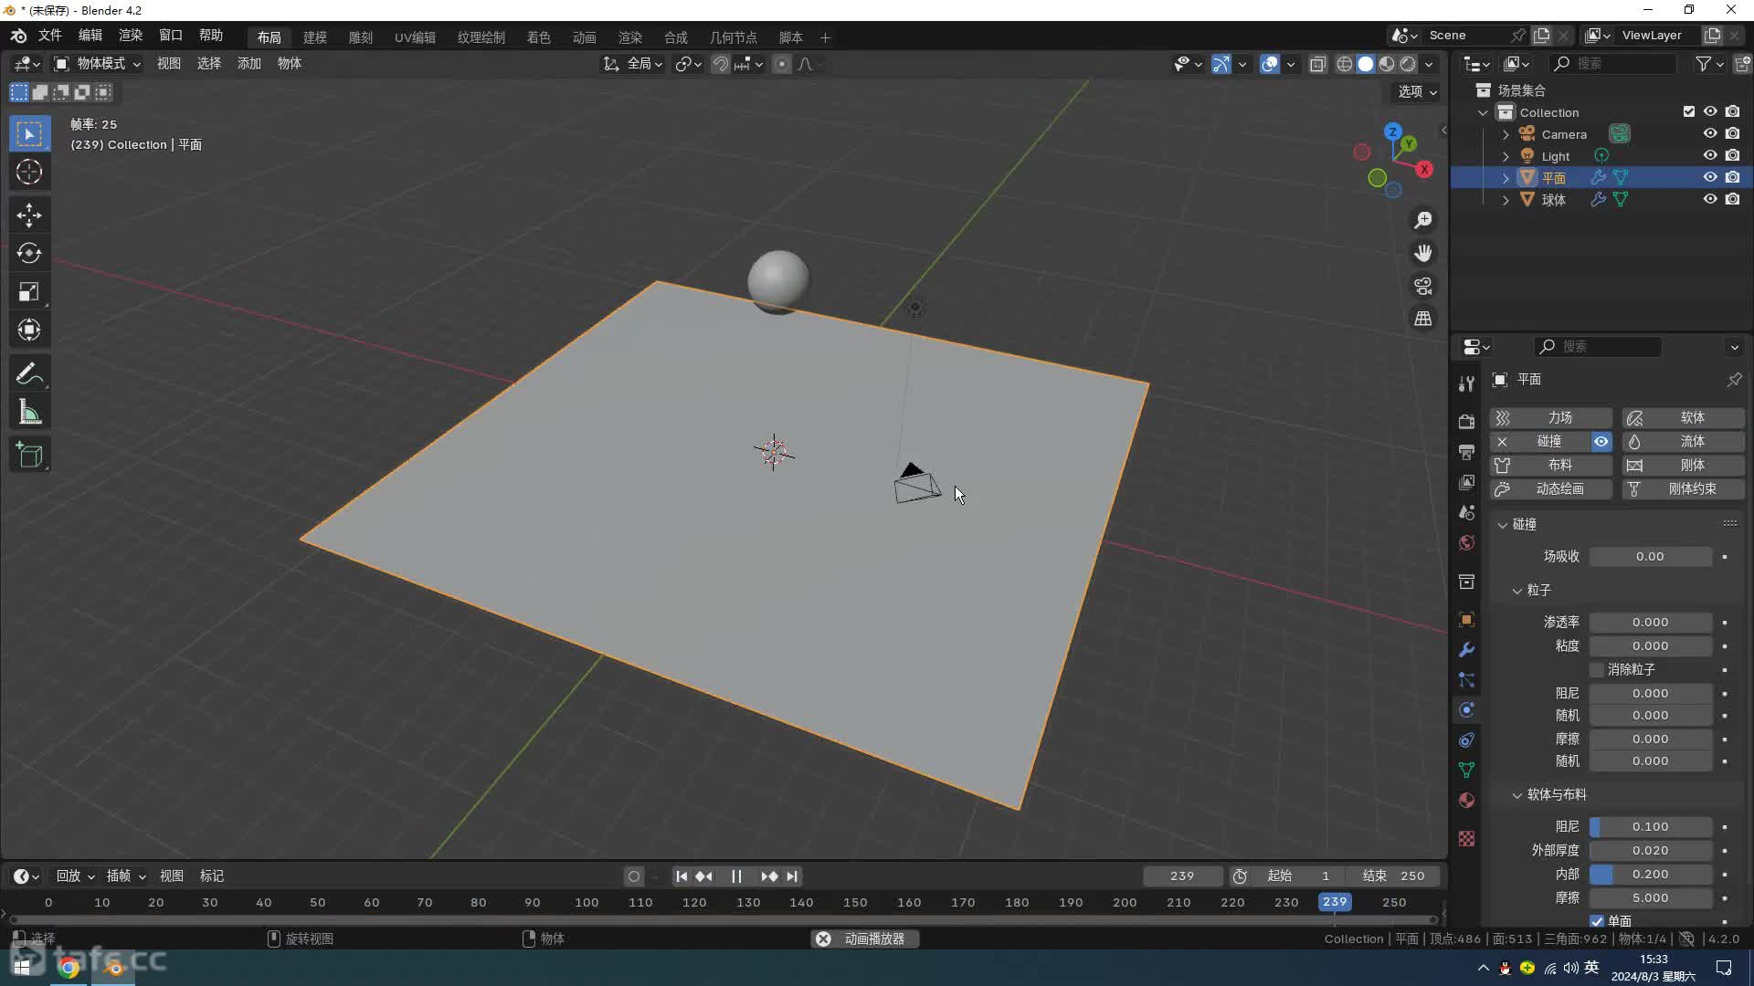
Task: Switch to the 建模 workspace tab
Action: click(x=315, y=37)
